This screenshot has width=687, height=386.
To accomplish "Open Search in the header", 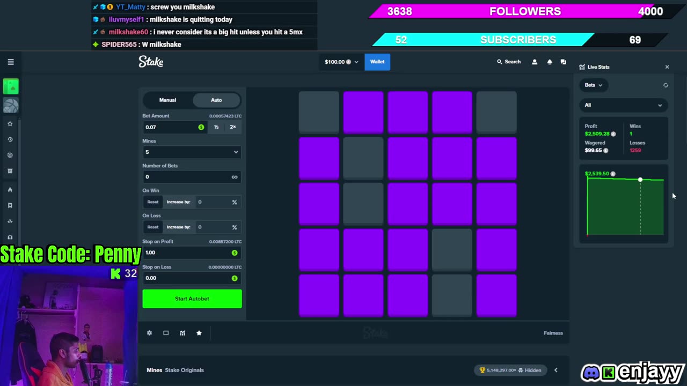I will [509, 62].
